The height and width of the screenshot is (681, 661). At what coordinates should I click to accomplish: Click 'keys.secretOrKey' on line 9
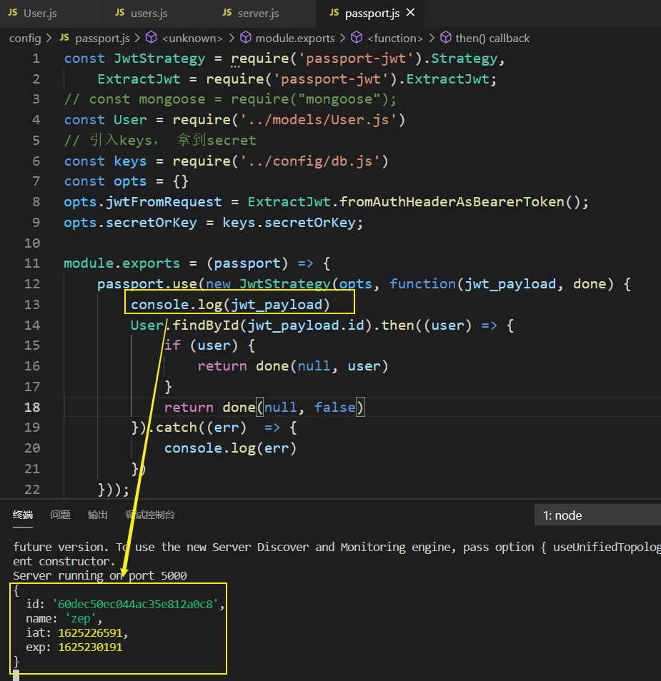[x=289, y=223]
